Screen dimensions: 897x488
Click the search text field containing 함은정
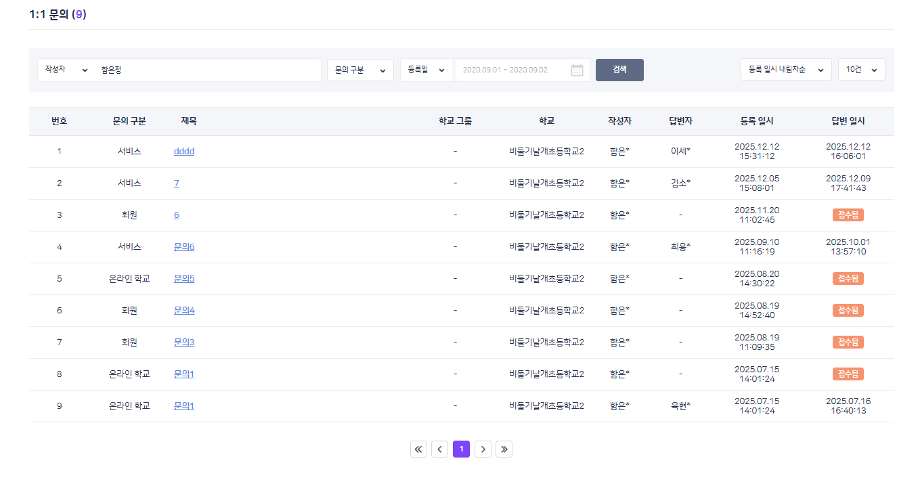tap(206, 70)
